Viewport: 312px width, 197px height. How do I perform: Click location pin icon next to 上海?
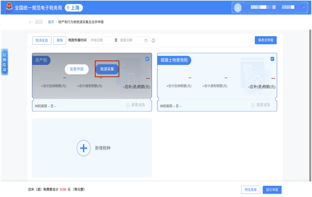tap(68, 8)
